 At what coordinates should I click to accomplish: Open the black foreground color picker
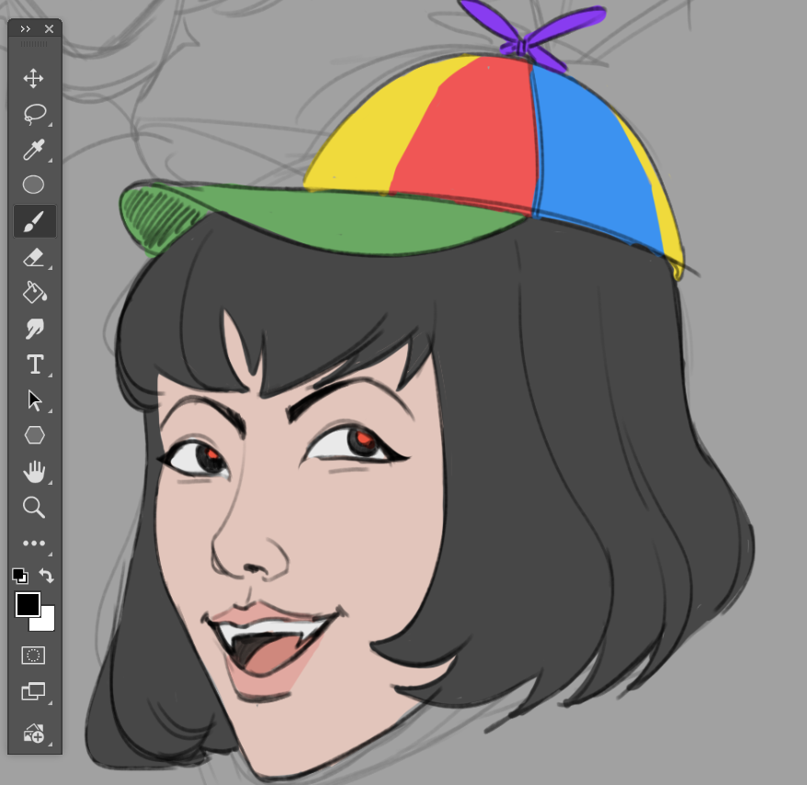(26, 602)
